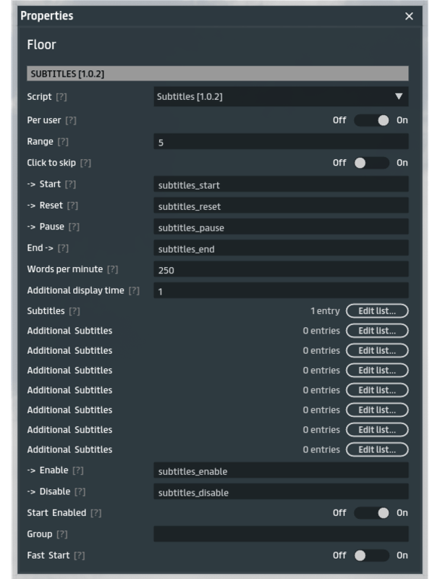Viewport: 440px width, 579px height.
Task: Click Edit list for first Additional Subtitles
Action: pyautogui.click(x=377, y=331)
